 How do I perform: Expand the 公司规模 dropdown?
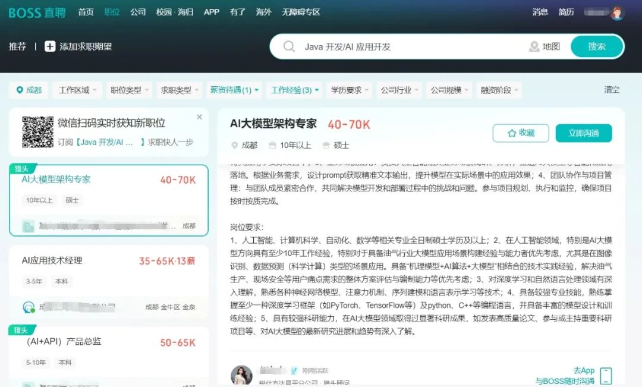449,90
